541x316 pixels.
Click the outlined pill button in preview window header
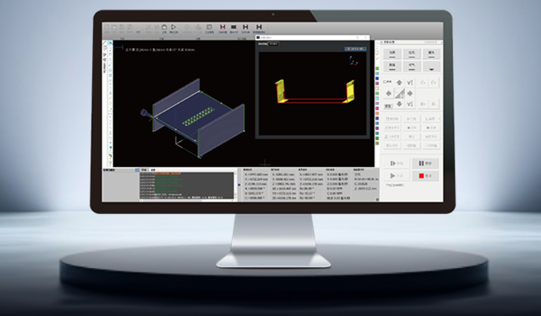pos(274,44)
